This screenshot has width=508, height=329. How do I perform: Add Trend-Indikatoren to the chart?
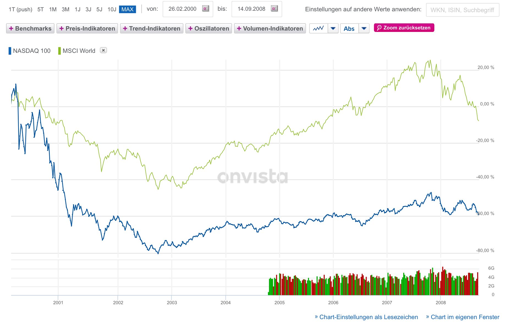click(152, 28)
